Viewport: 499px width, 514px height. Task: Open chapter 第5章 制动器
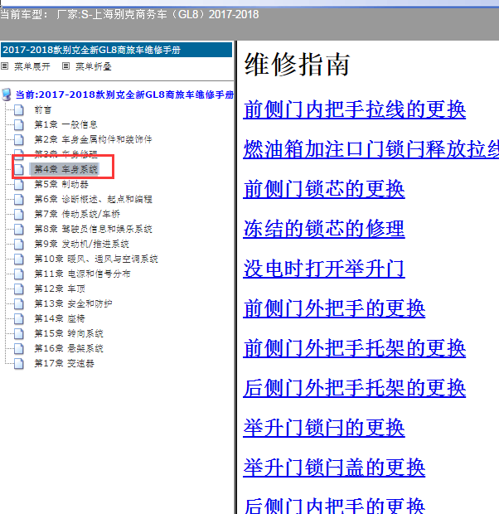click(x=61, y=185)
